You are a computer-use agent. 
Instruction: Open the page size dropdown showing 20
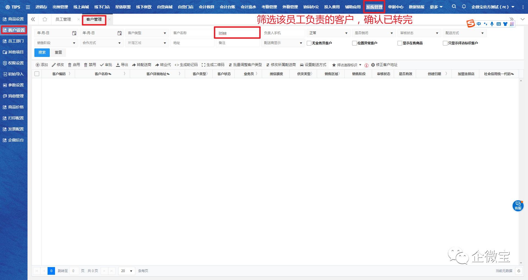127,271
